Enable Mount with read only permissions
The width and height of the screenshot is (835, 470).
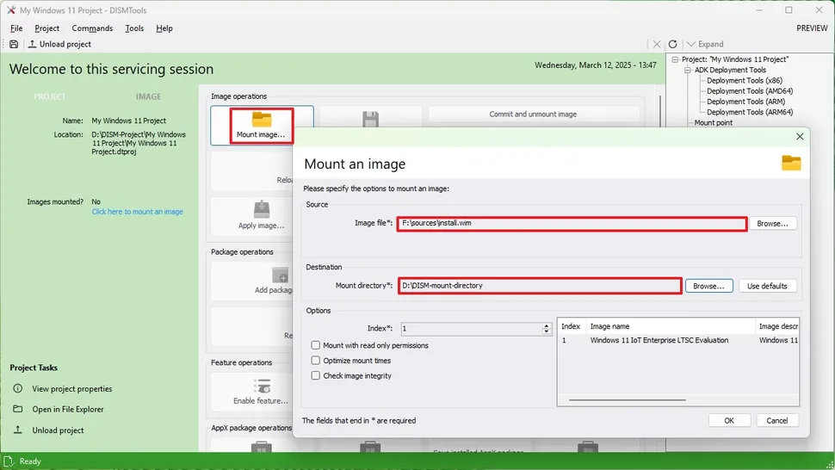(316, 345)
